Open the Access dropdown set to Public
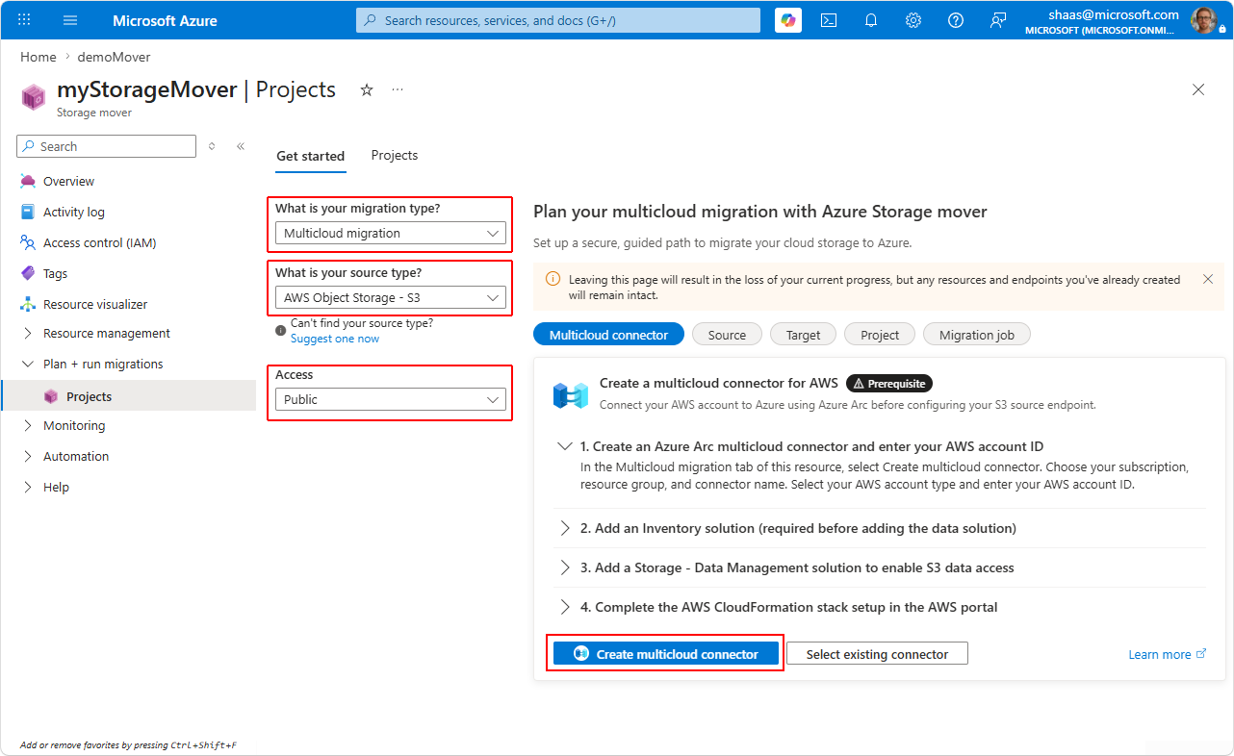The width and height of the screenshot is (1234, 756). click(390, 399)
